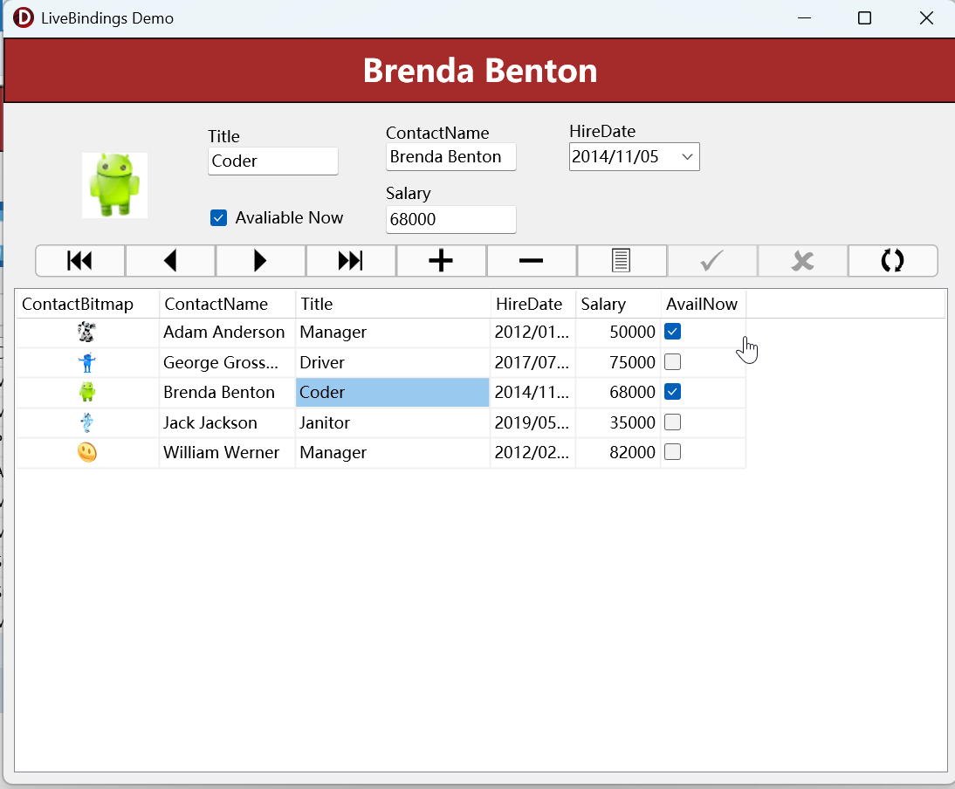Go to first record in navigator
This screenshot has height=789, width=955.
(80, 261)
